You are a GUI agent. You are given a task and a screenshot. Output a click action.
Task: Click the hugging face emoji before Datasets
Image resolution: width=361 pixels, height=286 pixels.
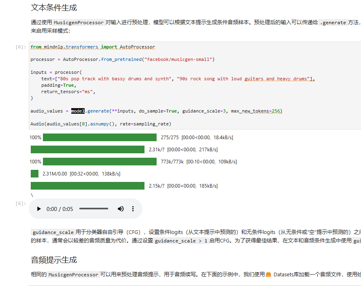click(x=268, y=275)
